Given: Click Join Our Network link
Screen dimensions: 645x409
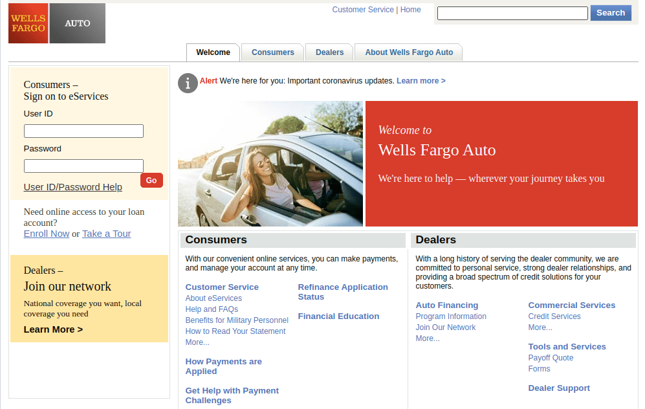Looking at the screenshot, I should [446, 327].
